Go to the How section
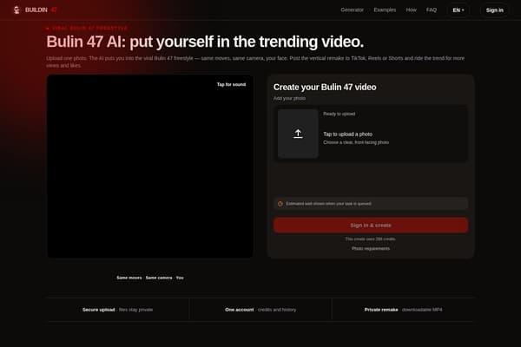Image resolution: width=521 pixels, height=347 pixels. (411, 10)
